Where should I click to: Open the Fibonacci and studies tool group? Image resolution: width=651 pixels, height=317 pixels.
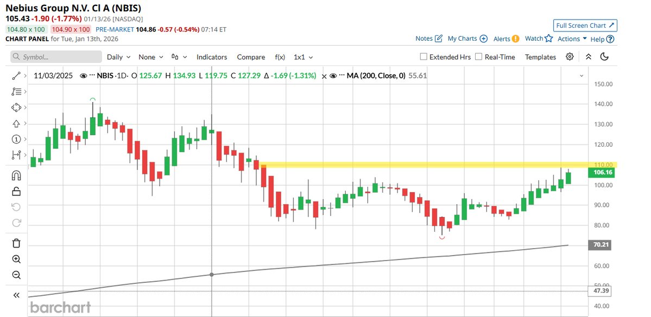coord(16,92)
